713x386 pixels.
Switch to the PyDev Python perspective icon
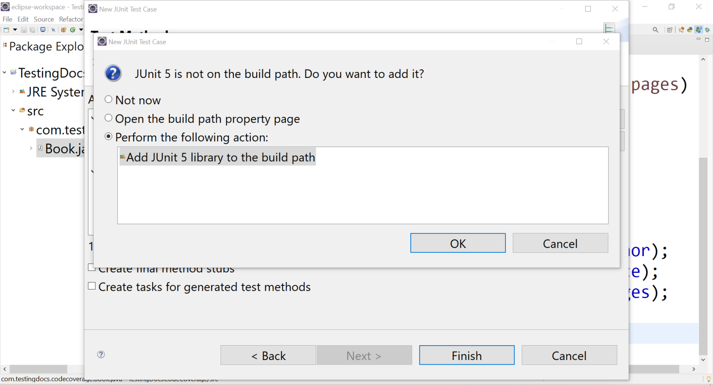coord(690,30)
